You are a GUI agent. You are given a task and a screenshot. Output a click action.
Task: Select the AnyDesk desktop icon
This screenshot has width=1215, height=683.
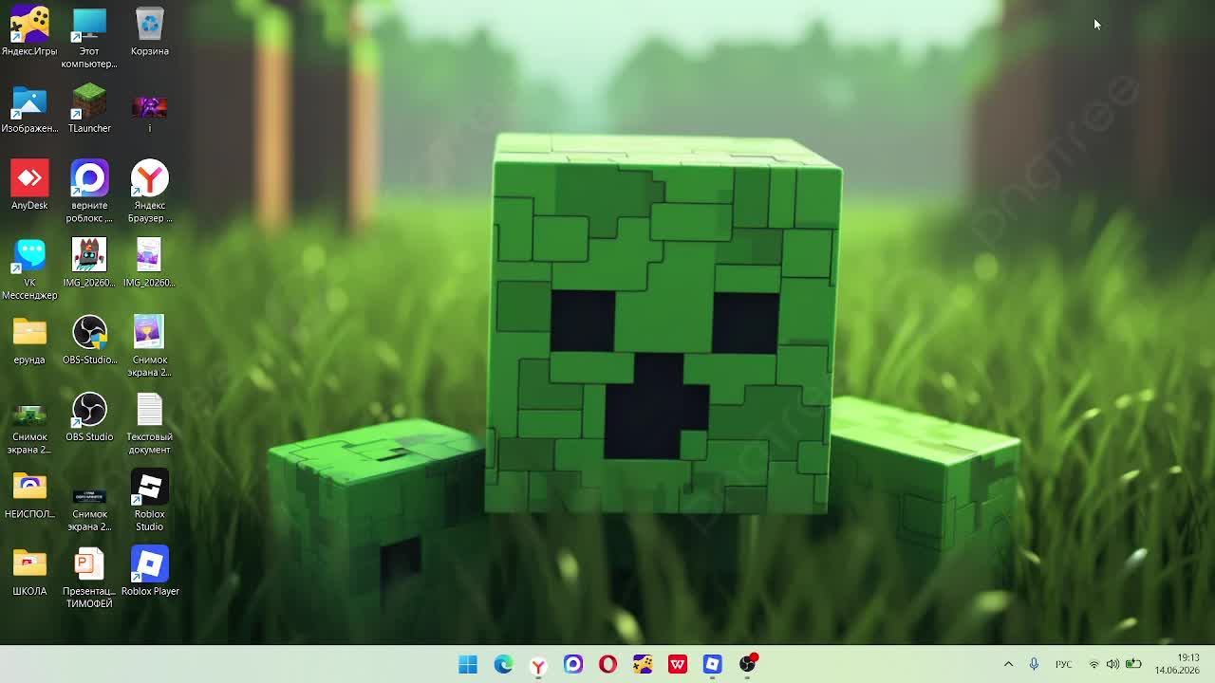(29, 186)
